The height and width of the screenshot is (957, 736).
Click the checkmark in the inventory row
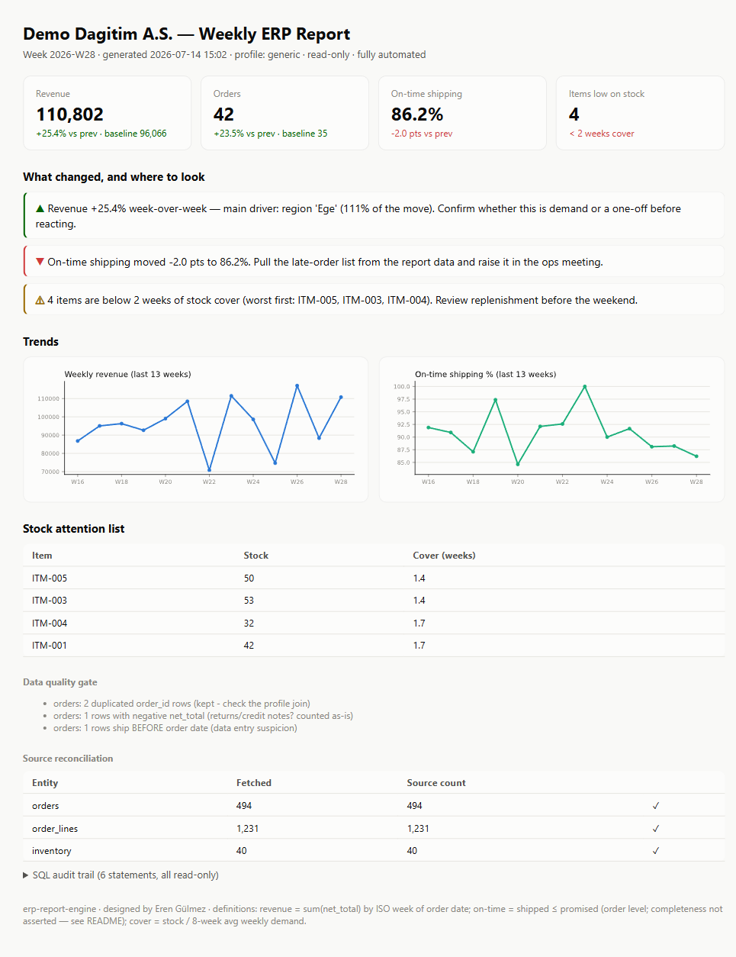point(656,851)
